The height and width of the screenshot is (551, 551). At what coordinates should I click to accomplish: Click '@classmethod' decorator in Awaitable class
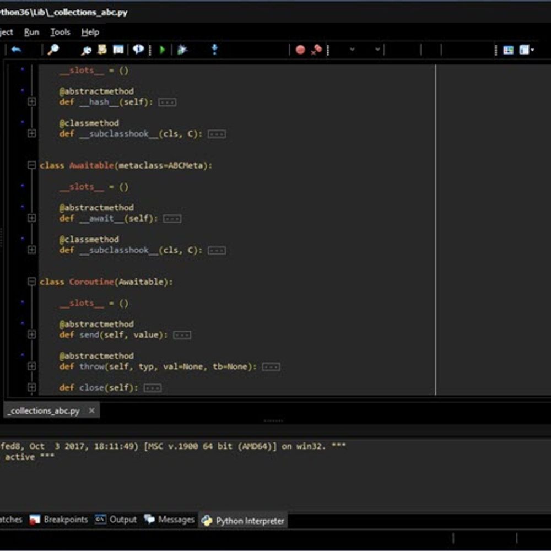[x=89, y=239]
